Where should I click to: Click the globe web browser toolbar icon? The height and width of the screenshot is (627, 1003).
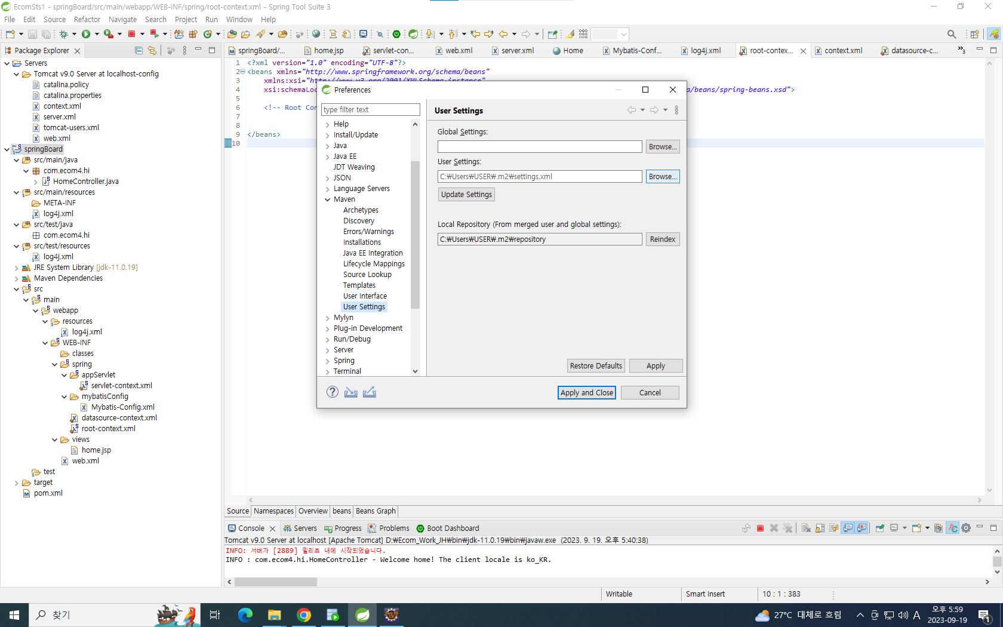(x=316, y=34)
